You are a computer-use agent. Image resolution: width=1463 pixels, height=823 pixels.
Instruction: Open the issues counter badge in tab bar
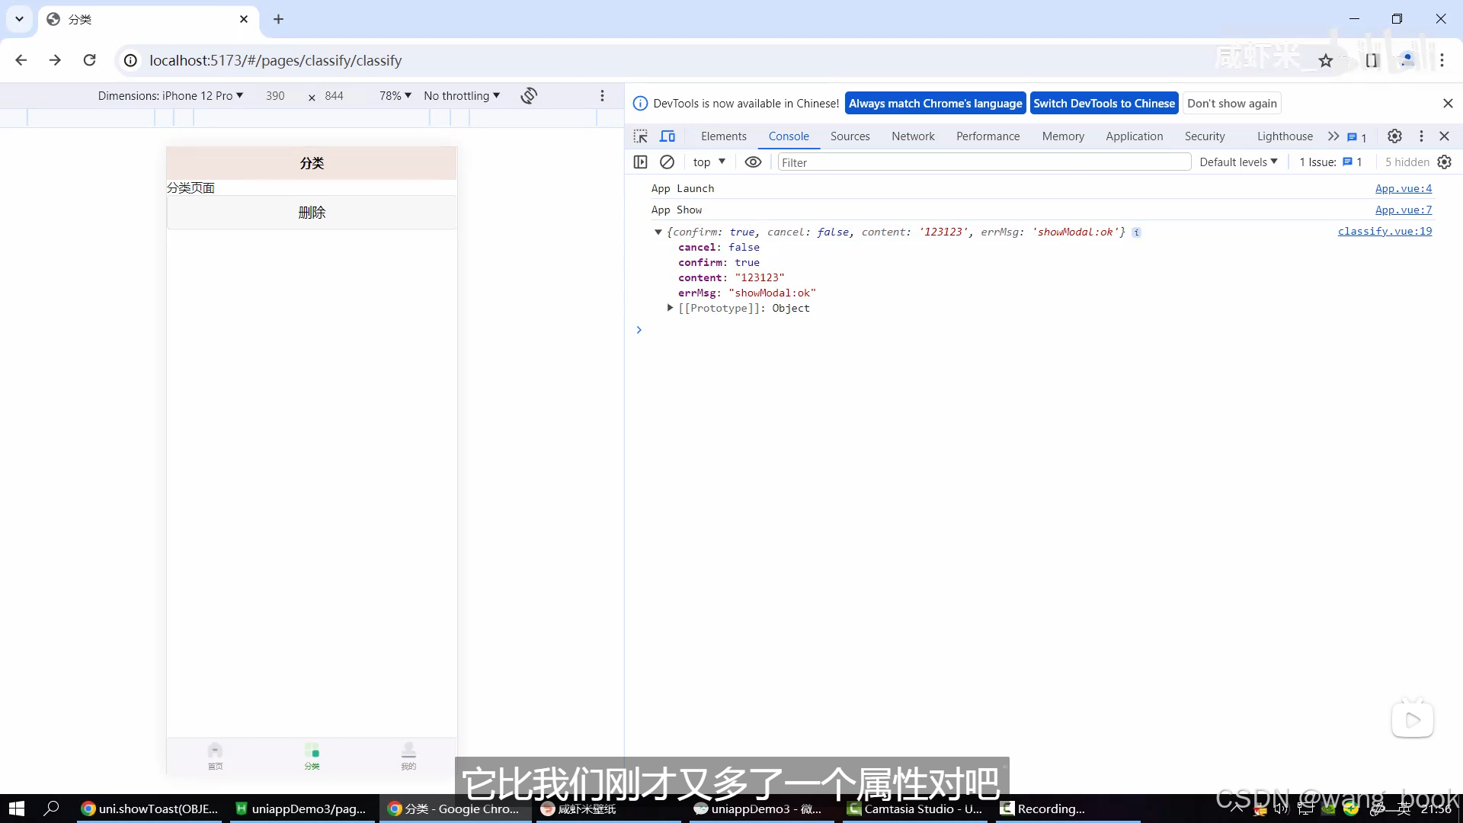[x=1356, y=137]
